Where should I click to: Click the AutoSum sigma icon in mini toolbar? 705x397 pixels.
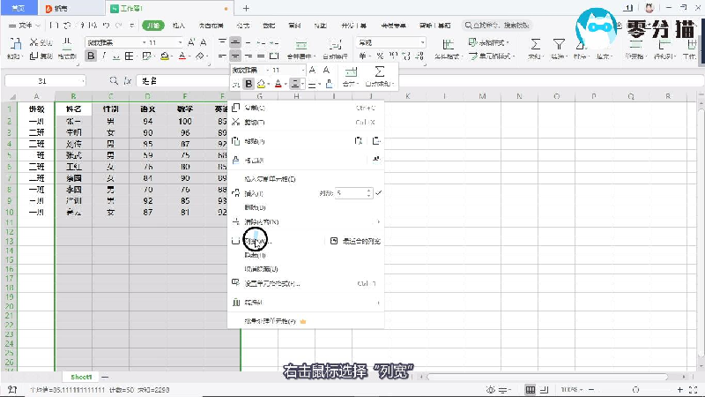tap(380, 72)
